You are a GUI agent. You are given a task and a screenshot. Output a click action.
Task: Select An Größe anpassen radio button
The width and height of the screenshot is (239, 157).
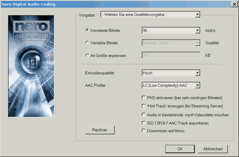[x=87, y=55]
